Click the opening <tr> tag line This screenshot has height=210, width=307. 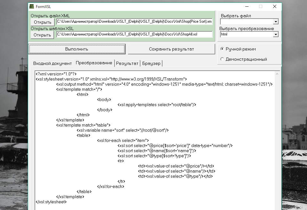pos(121,161)
